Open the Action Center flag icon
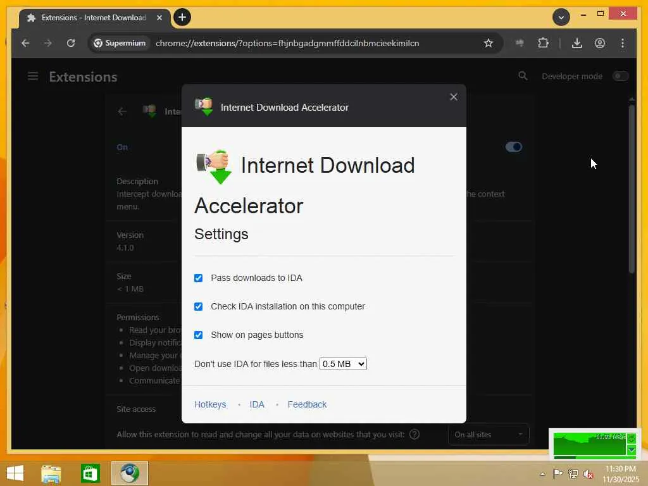The image size is (648, 486). click(x=558, y=473)
